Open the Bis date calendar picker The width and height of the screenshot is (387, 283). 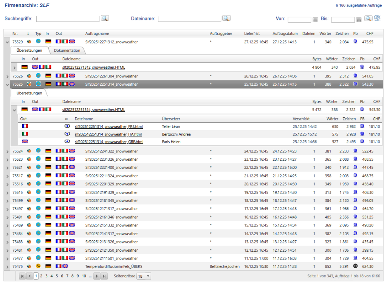pyautogui.click(x=359, y=20)
